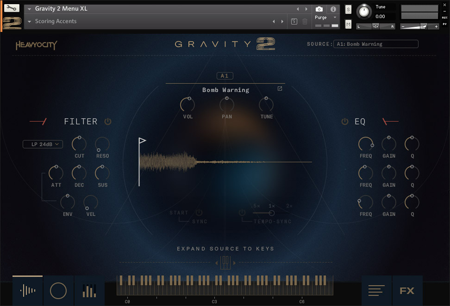This screenshot has width=450, height=306.
Task: Select previous snapshot arrow
Action: click(274, 22)
